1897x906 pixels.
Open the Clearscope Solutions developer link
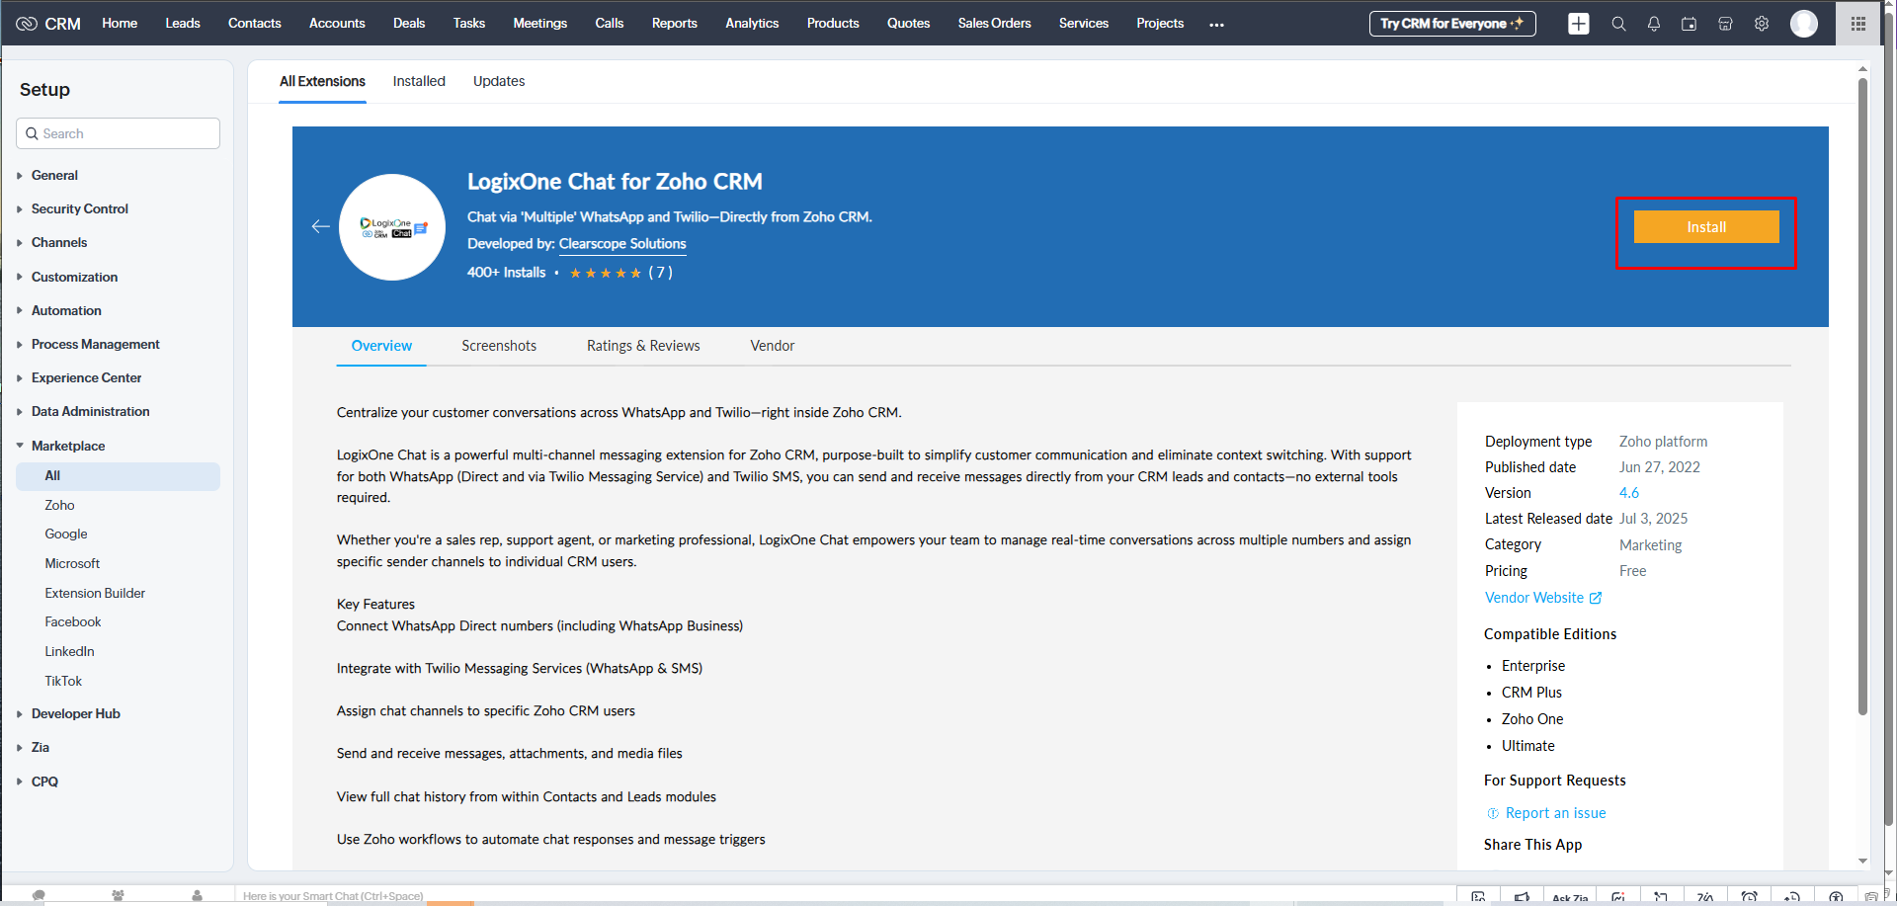[x=622, y=244]
